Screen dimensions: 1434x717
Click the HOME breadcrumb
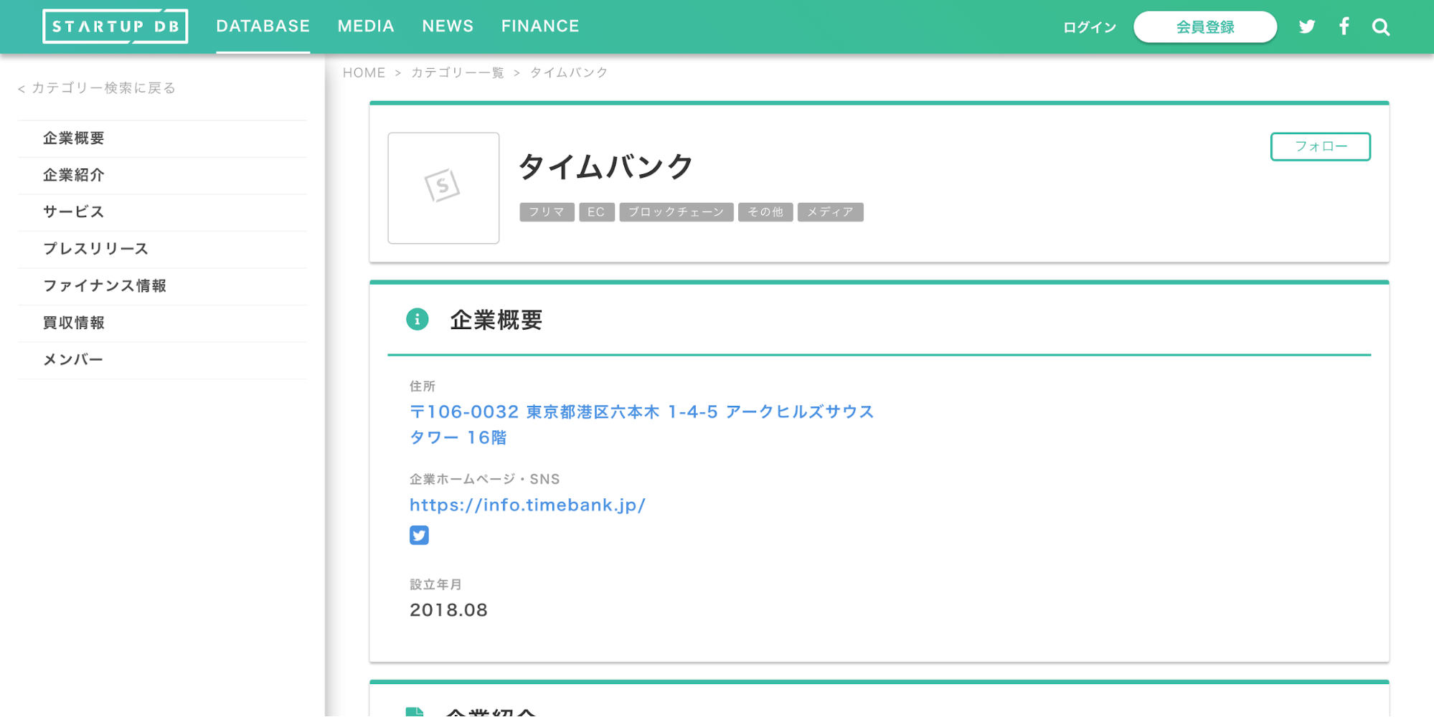364,72
